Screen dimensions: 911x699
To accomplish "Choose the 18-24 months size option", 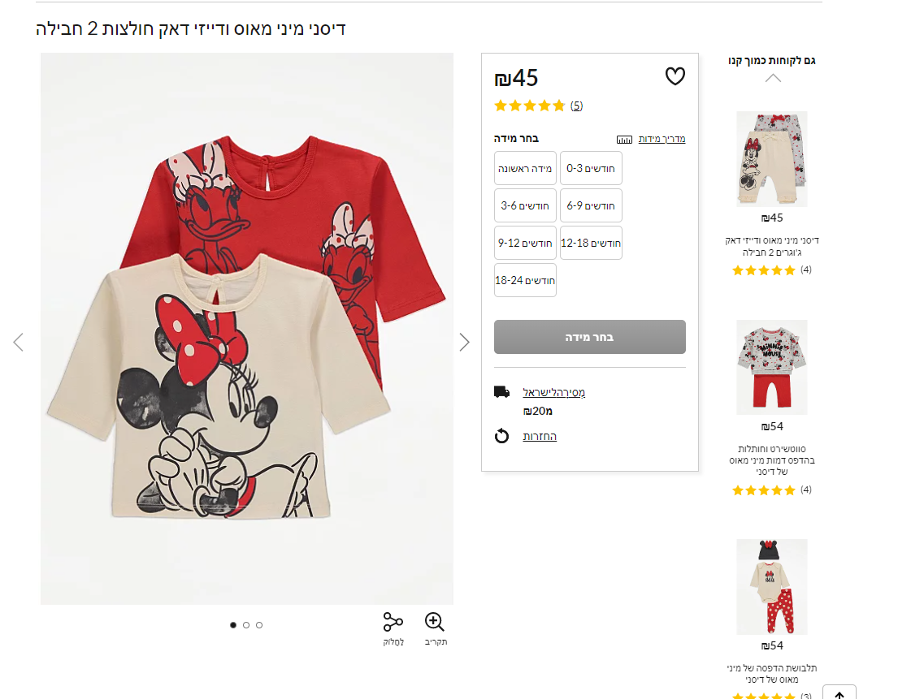I will pos(525,280).
